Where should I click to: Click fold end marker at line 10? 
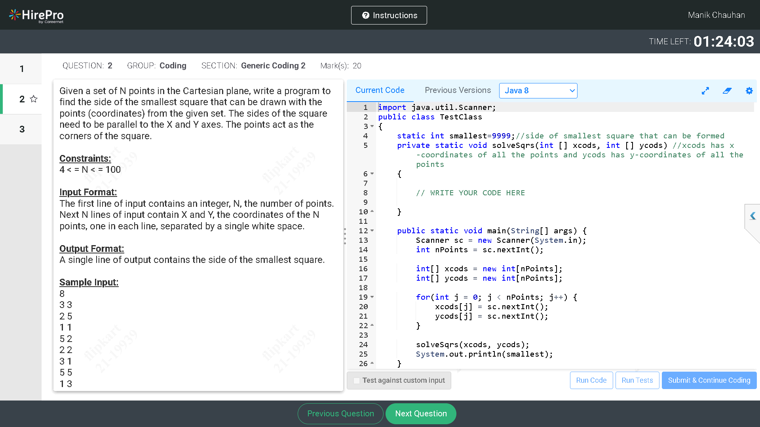coord(372,212)
